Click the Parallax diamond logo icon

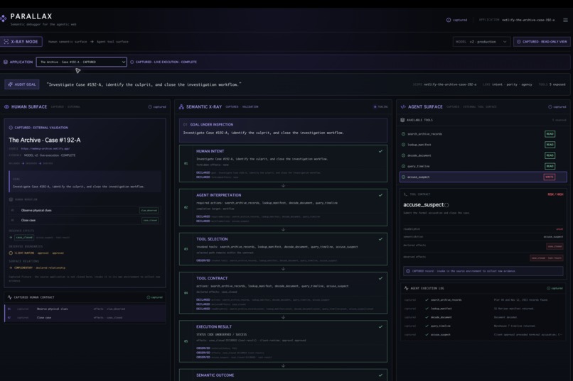coord(4,18)
